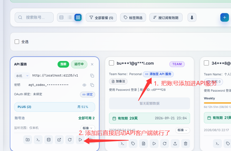Screen dimensions: 231x151
Task: Click the Team Name: Personal text
Action: pos(125,74)
